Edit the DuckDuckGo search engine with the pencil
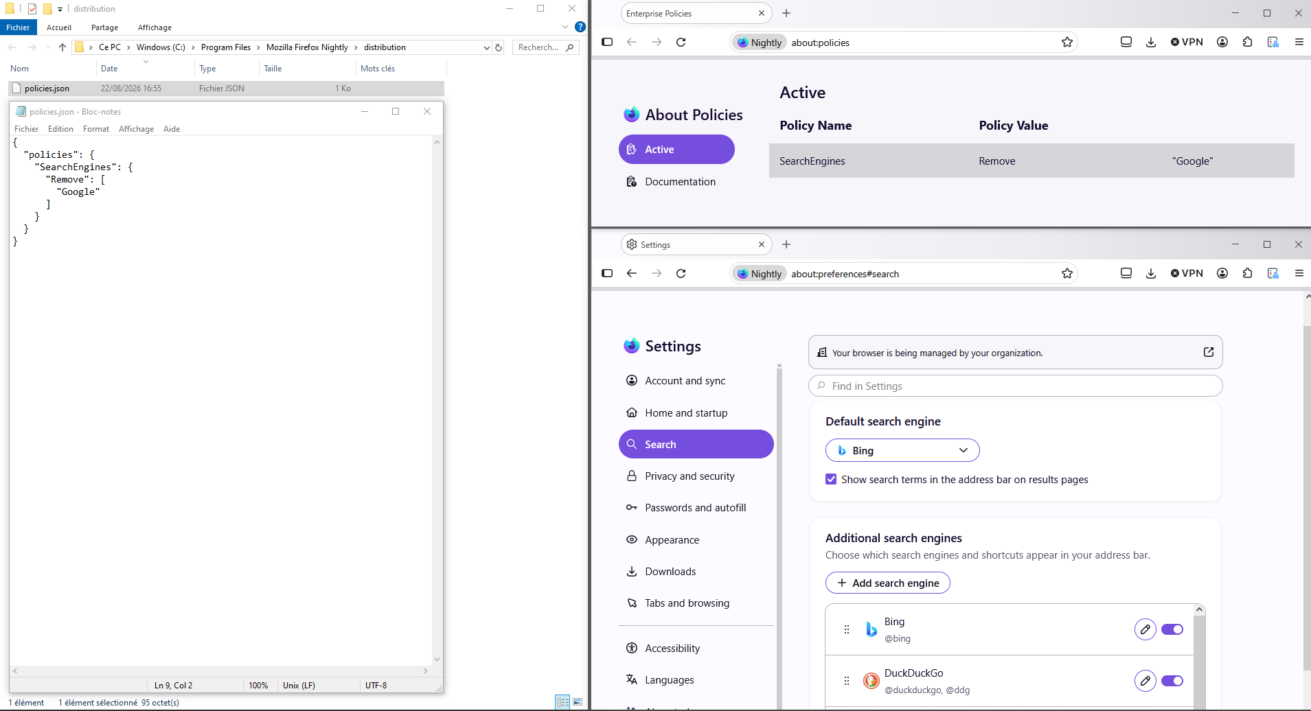 1145,681
